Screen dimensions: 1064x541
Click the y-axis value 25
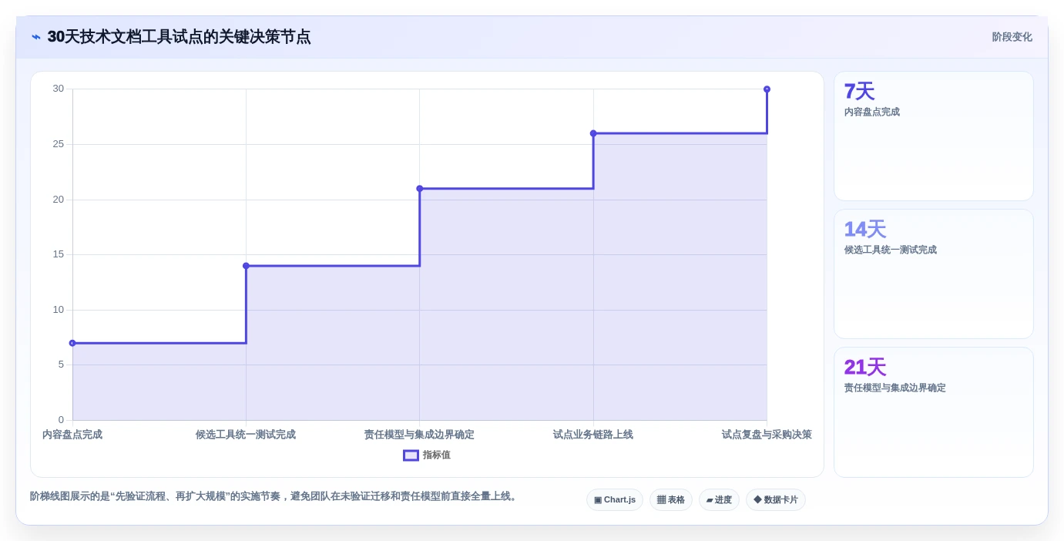coord(59,144)
